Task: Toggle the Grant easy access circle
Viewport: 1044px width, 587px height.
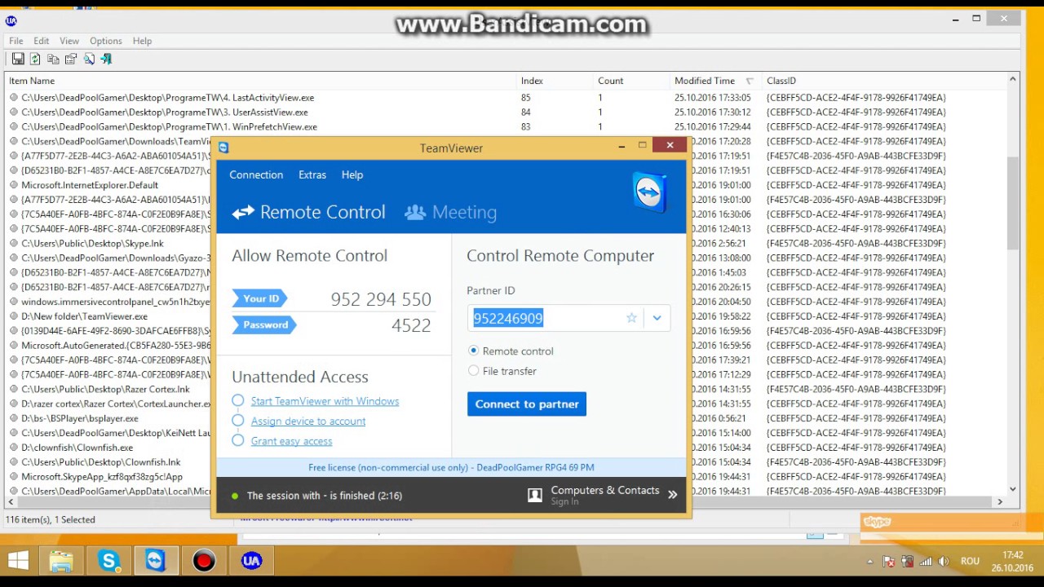Action: 237,440
